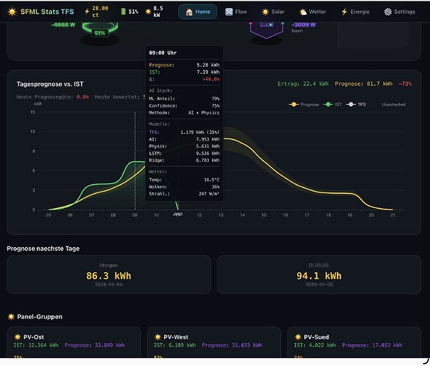
Task: Open the Energie tab
Action: click(x=355, y=12)
